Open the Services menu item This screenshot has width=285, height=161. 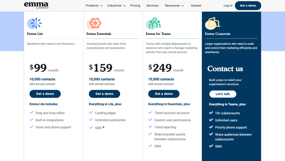[153, 6]
